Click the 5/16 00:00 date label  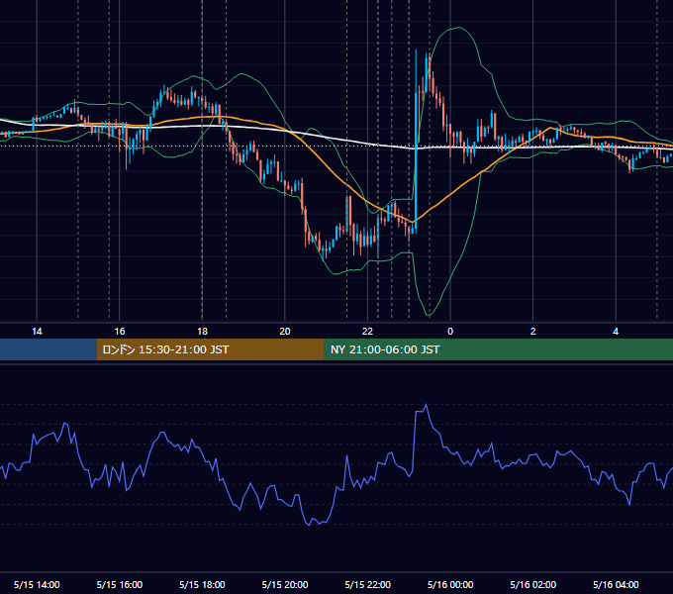(x=450, y=584)
